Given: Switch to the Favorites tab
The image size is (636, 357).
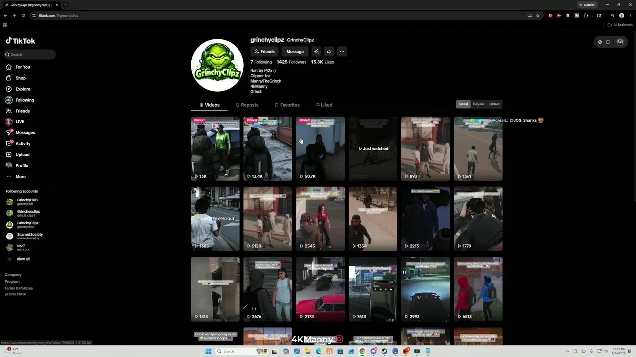Looking at the screenshot, I should (287, 105).
